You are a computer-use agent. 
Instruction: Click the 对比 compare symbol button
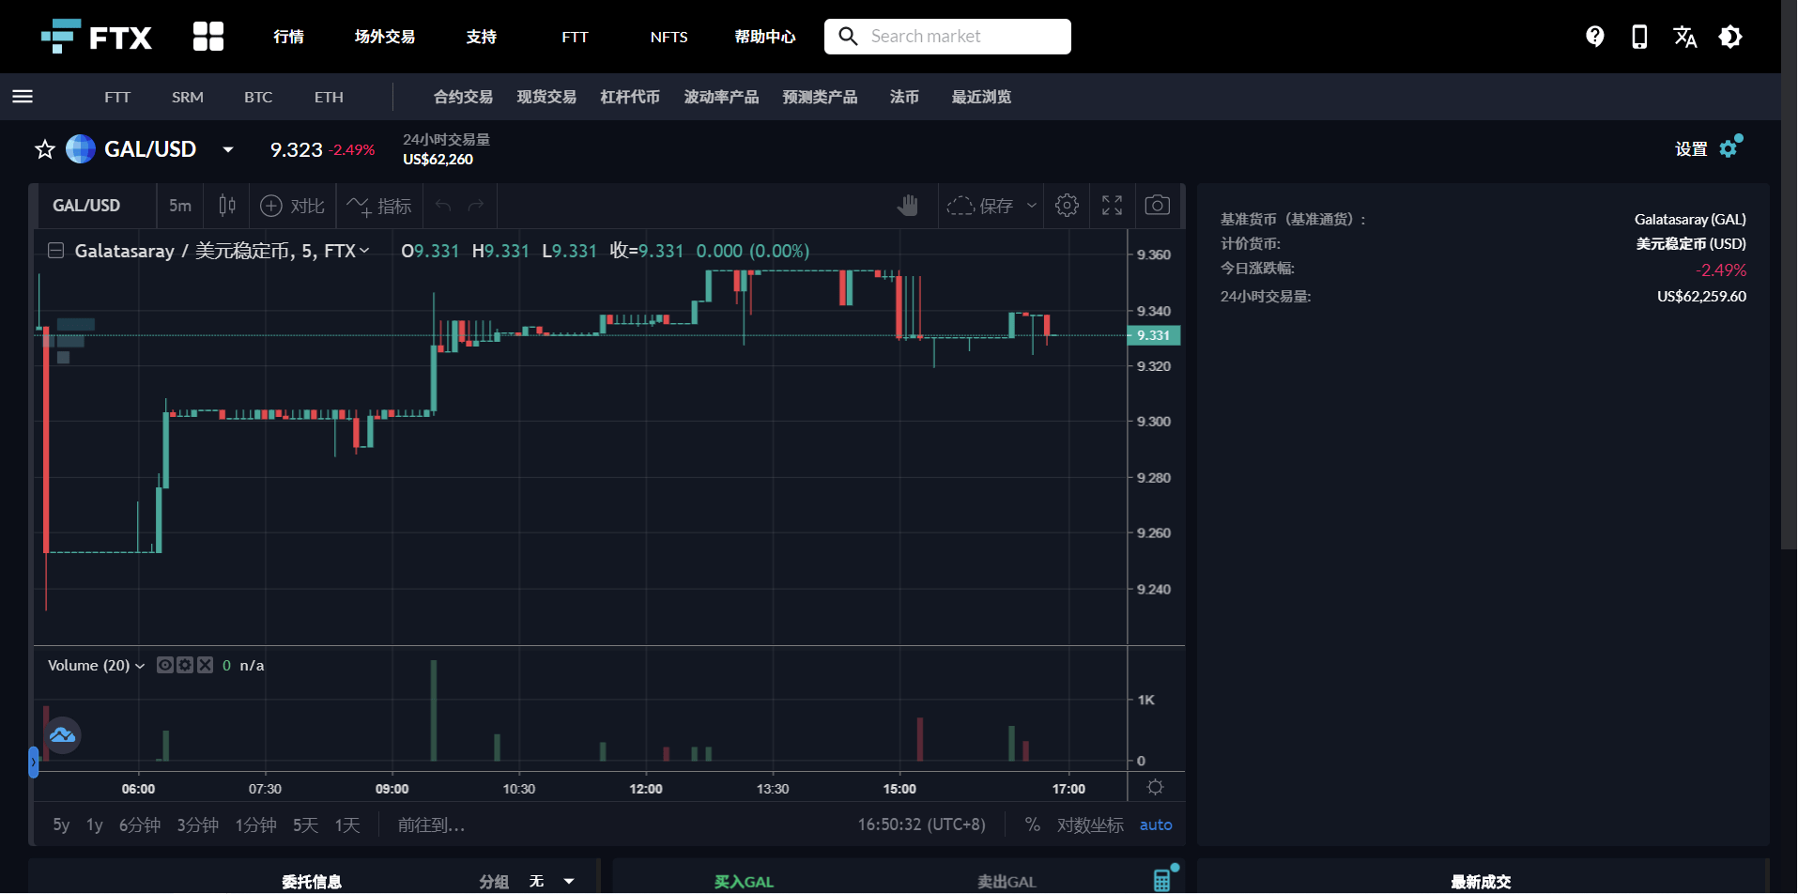(x=292, y=206)
